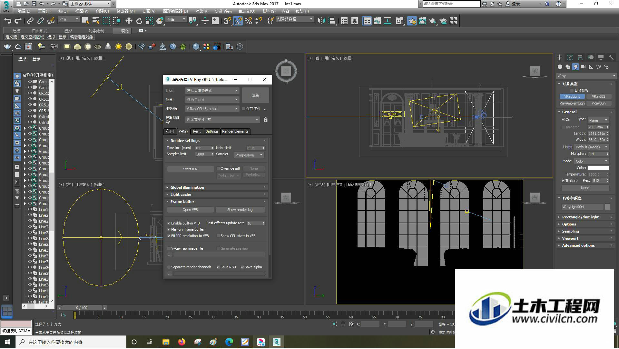Toggle Memory frame buffer checkbox
The height and width of the screenshot is (349, 619).
[169, 230]
